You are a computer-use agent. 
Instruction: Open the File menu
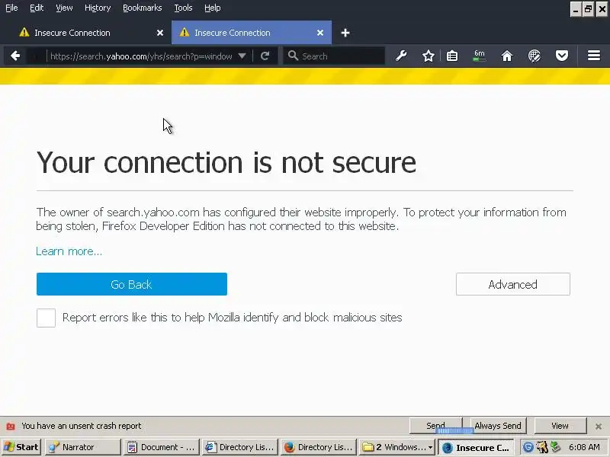click(x=11, y=8)
